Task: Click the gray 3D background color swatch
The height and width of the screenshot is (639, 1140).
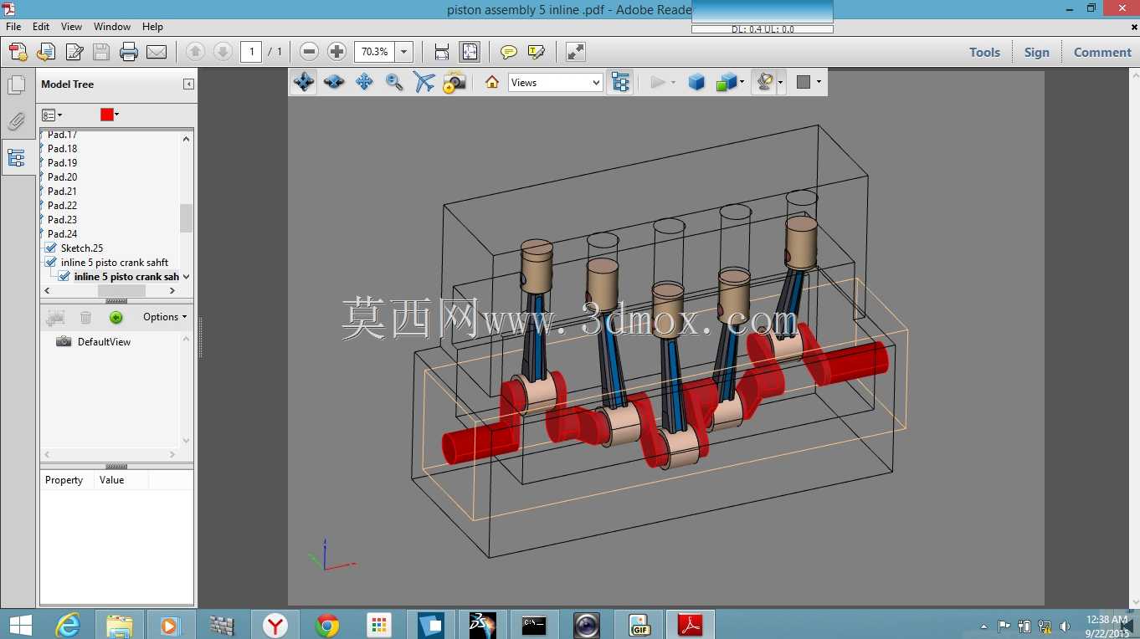Action: pos(804,82)
